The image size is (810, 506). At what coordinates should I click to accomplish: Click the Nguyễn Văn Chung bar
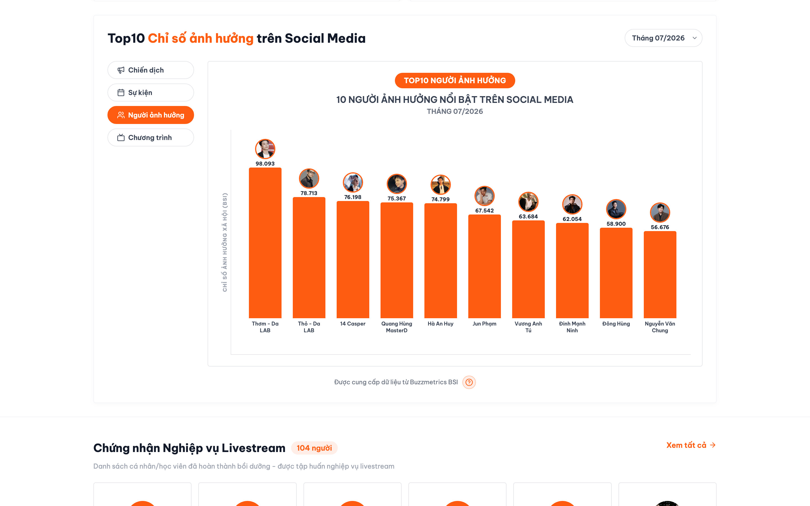[x=660, y=275]
